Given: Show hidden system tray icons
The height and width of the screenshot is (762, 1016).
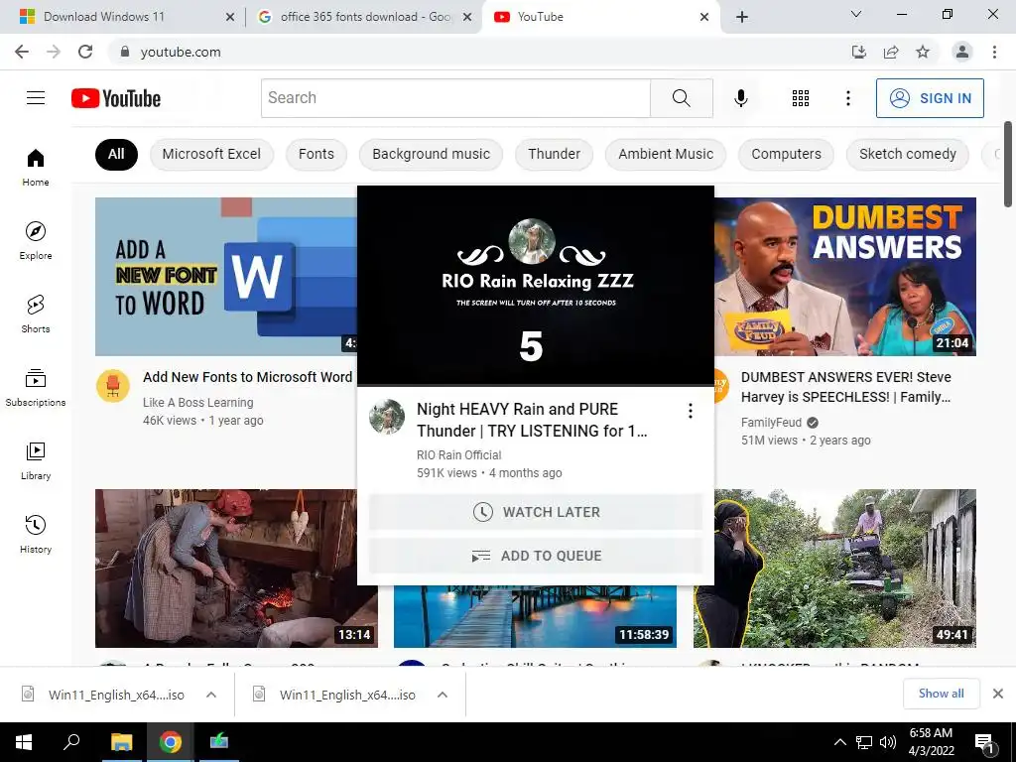Looking at the screenshot, I should 839,742.
